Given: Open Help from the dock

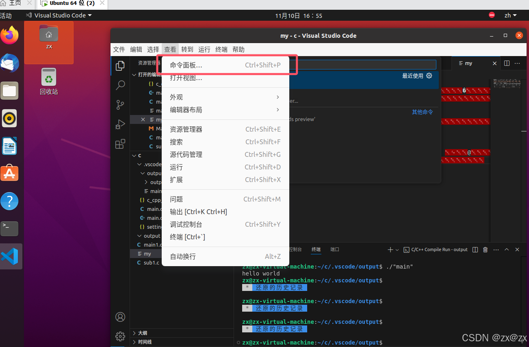Looking at the screenshot, I should pos(10,201).
